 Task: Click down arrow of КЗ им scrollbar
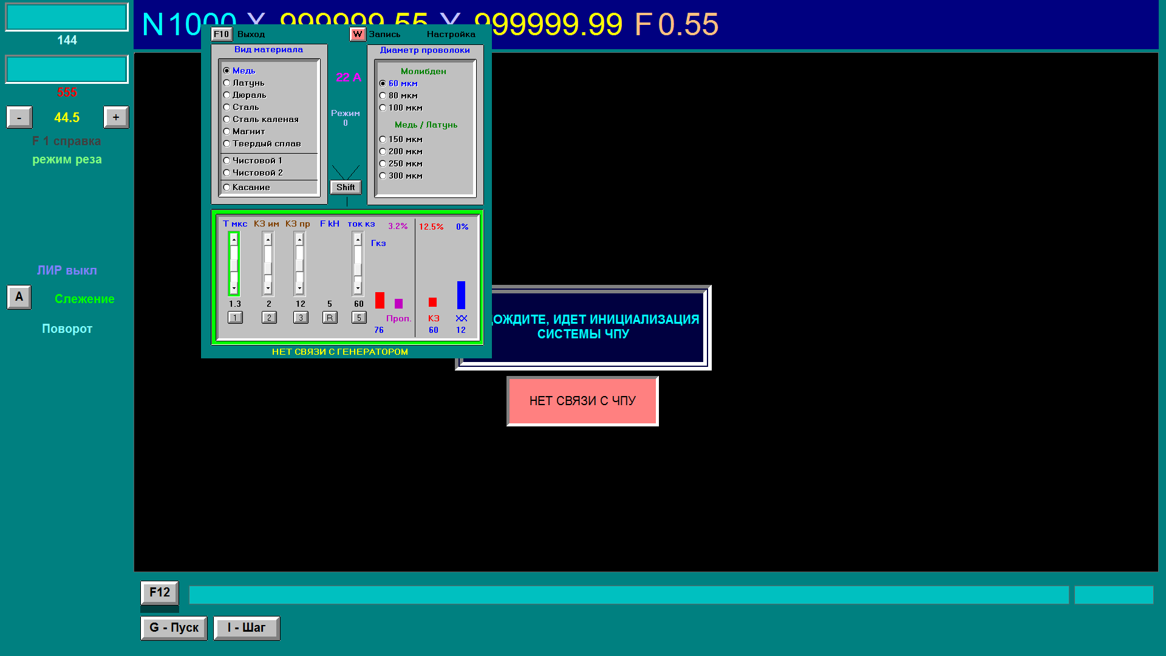[x=268, y=289]
